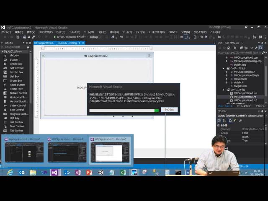Open Outlook from the taskbar
Image resolution: width=268 pixels, height=201 pixels.
[21, 173]
